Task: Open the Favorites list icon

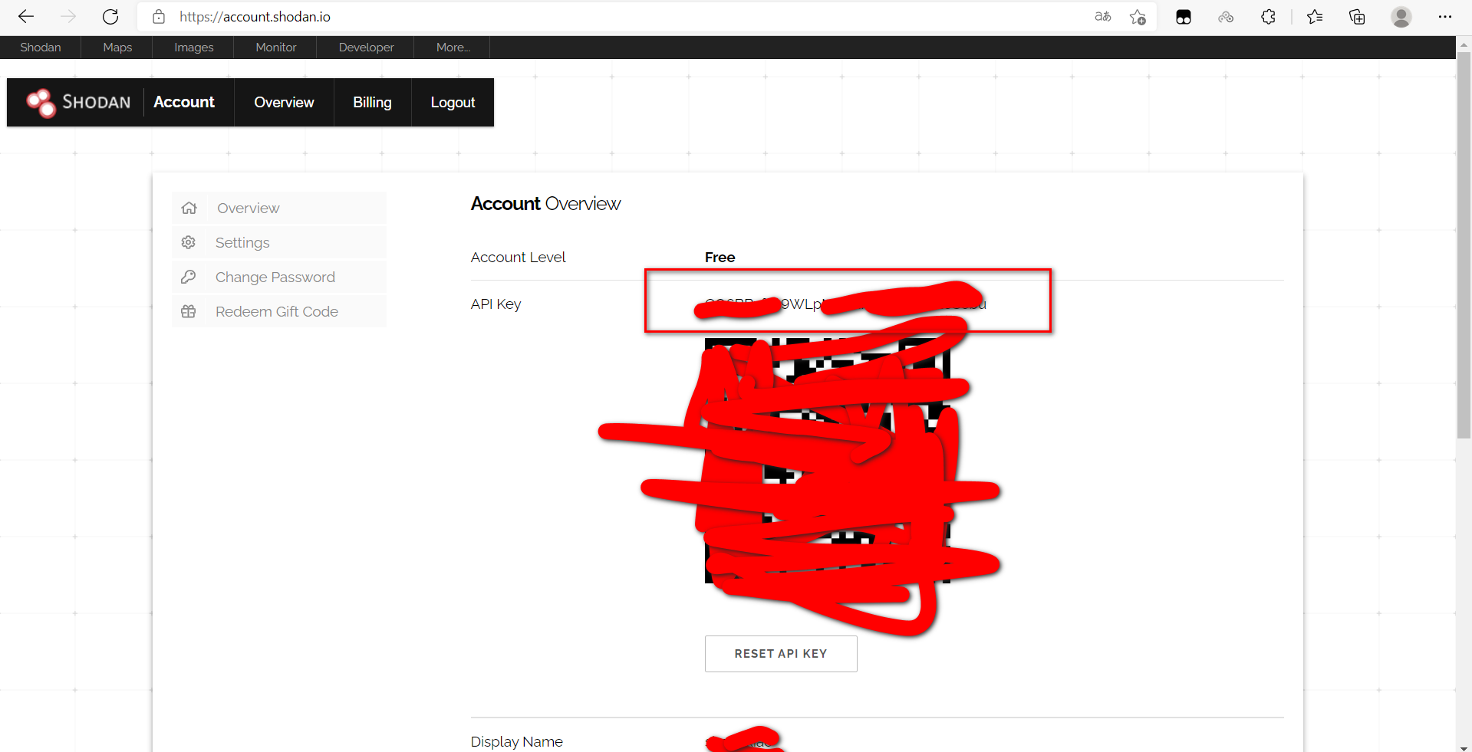Action: 1315,17
